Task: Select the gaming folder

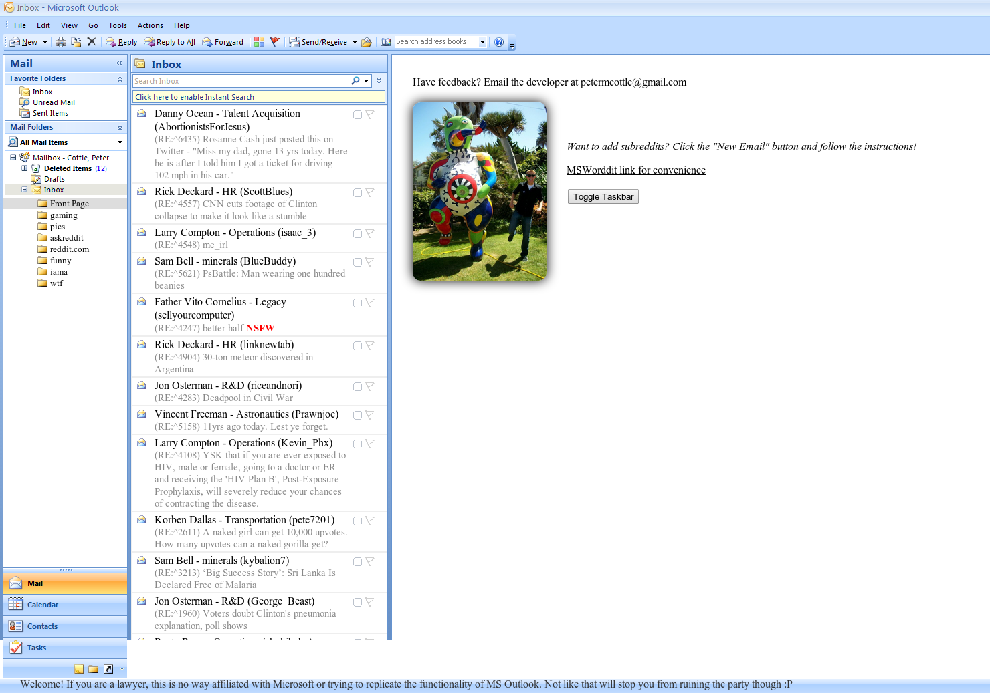Action: pos(64,215)
